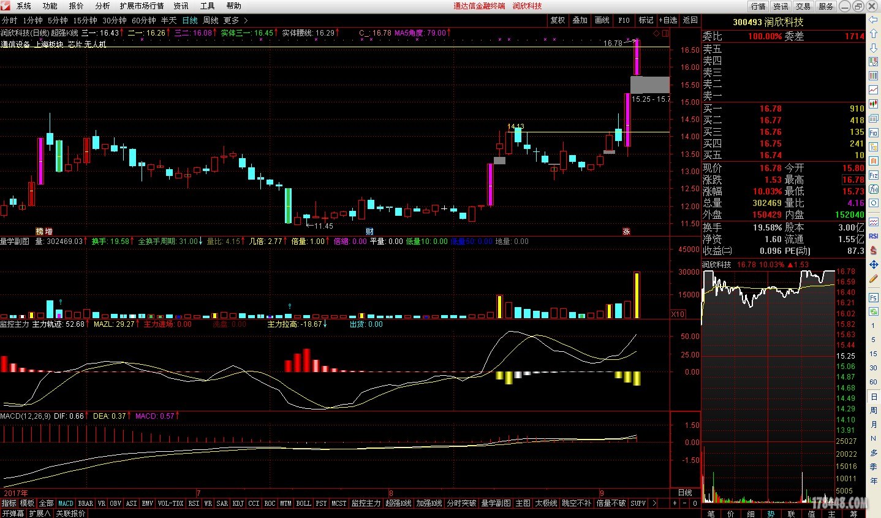The height and width of the screenshot is (518, 881).
Task: Click the F10 company info sidebar icon
Action: pos(873,132)
